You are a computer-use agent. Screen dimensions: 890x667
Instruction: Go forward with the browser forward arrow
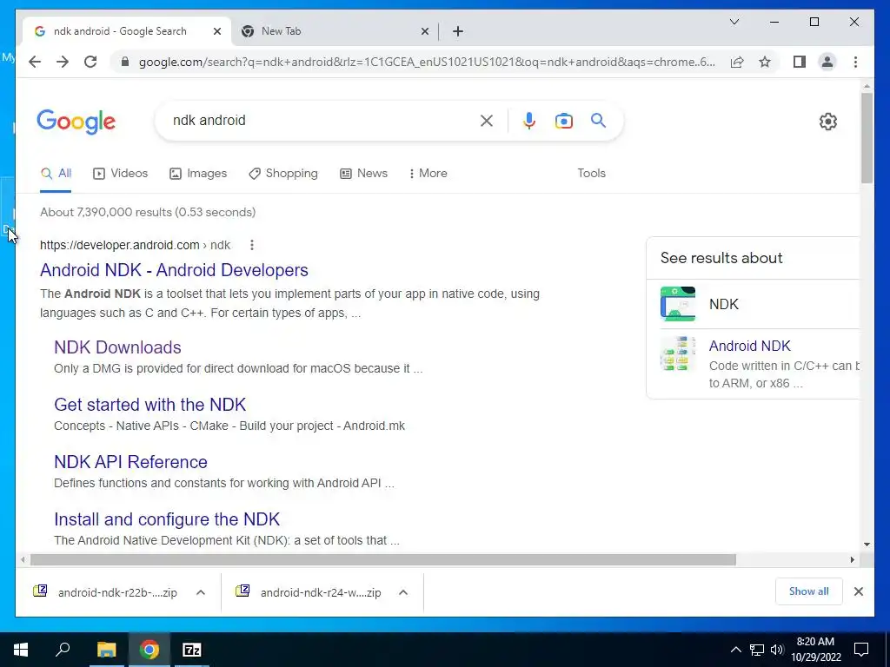(x=63, y=62)
